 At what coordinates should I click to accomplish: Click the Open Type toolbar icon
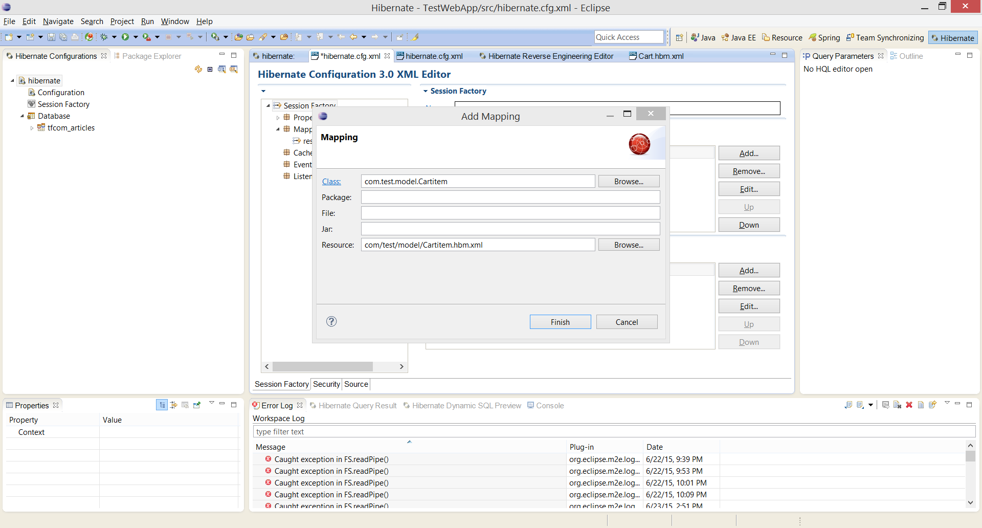(x=238, y=37)
